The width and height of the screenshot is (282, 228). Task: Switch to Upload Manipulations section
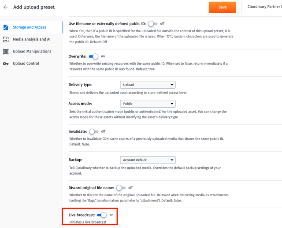[x=31, y=52]
